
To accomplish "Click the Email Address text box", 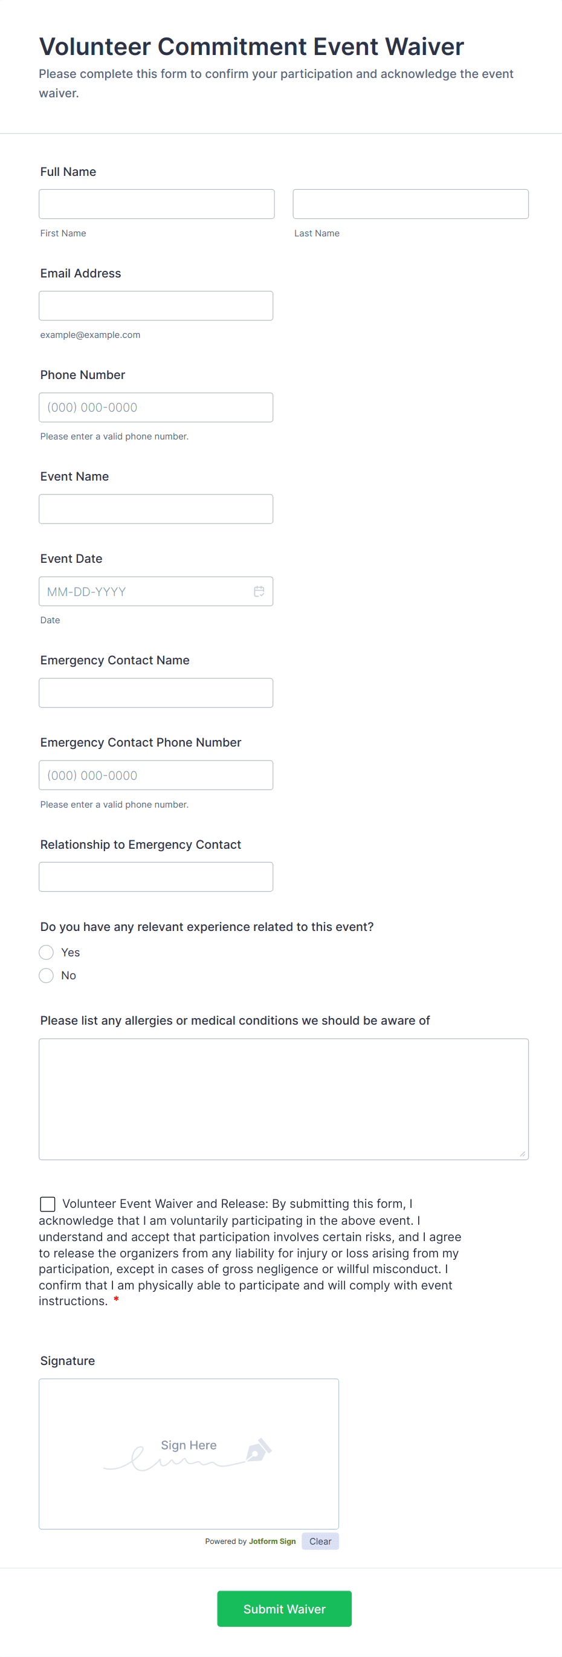I will [x=156, y=305].
